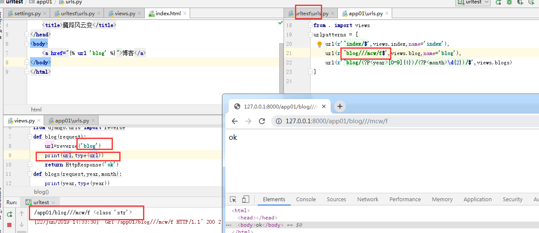Click the GET request log line in console

pos(128,222)
